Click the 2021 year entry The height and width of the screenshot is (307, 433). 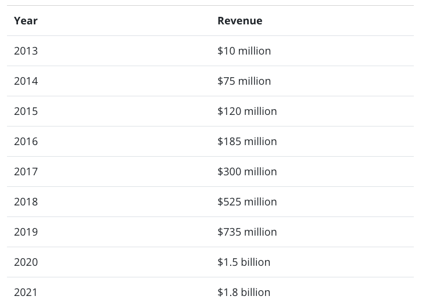click(x=26, y=292)
